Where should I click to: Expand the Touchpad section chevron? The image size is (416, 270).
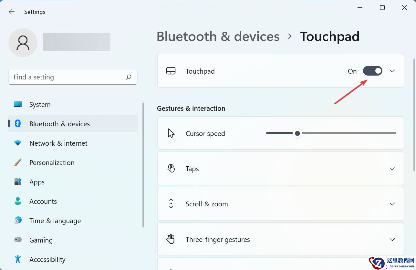coord(392,71)
